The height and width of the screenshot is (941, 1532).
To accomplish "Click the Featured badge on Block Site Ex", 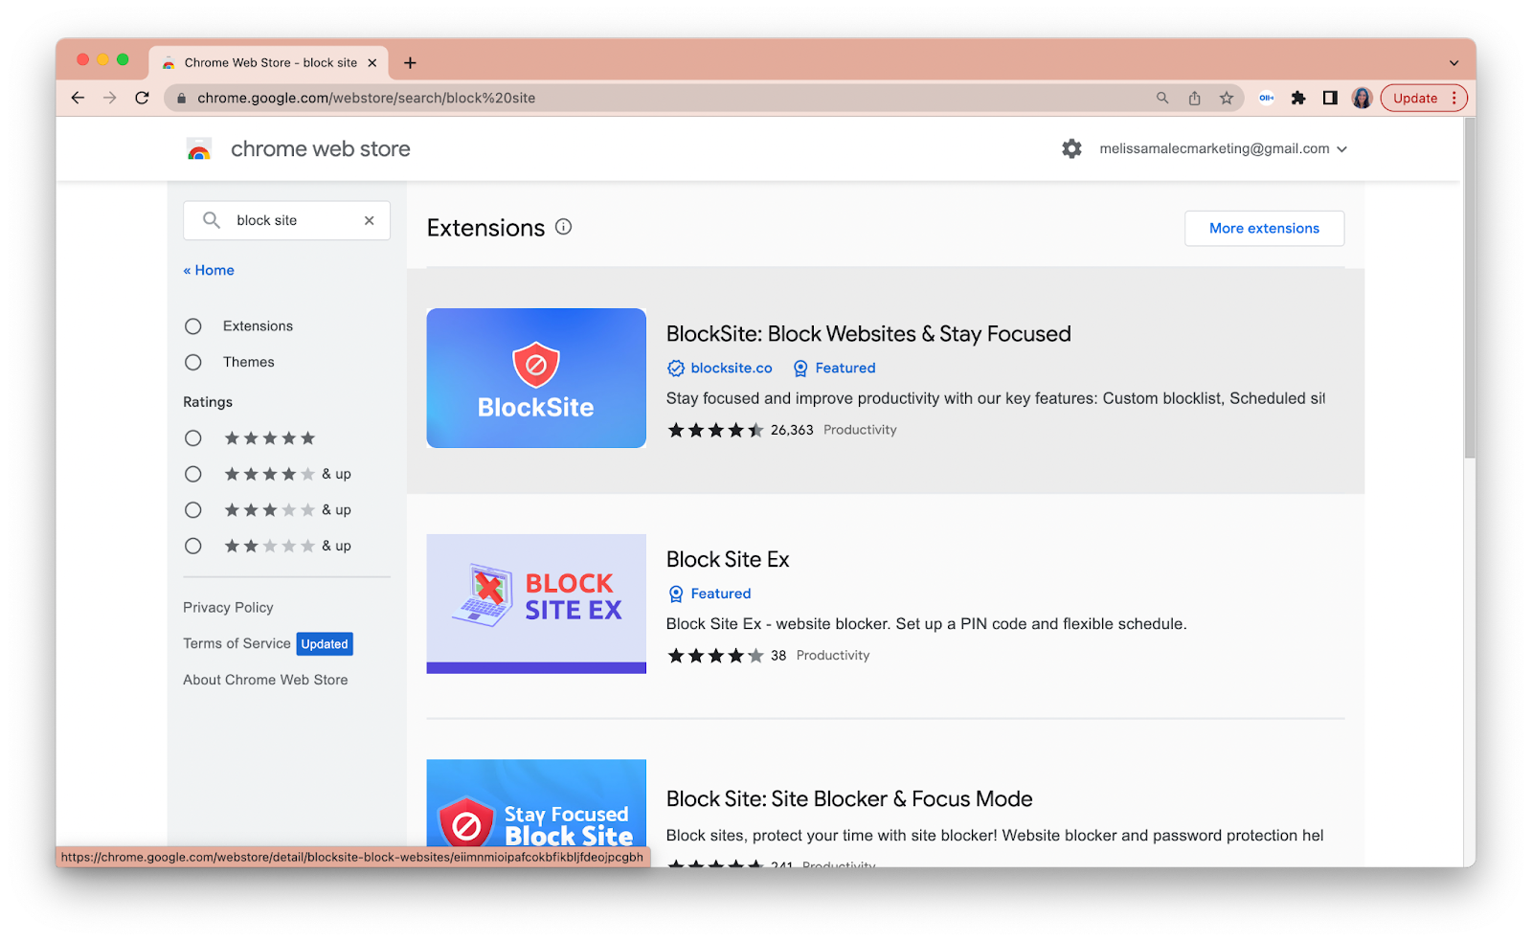I will coord(710,594).
